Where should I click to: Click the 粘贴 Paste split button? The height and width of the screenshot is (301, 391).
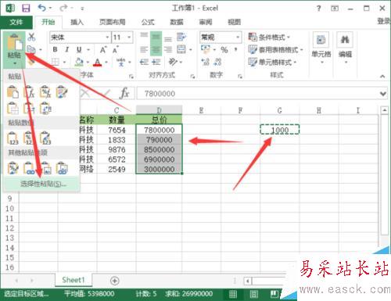tap(14, 49)
